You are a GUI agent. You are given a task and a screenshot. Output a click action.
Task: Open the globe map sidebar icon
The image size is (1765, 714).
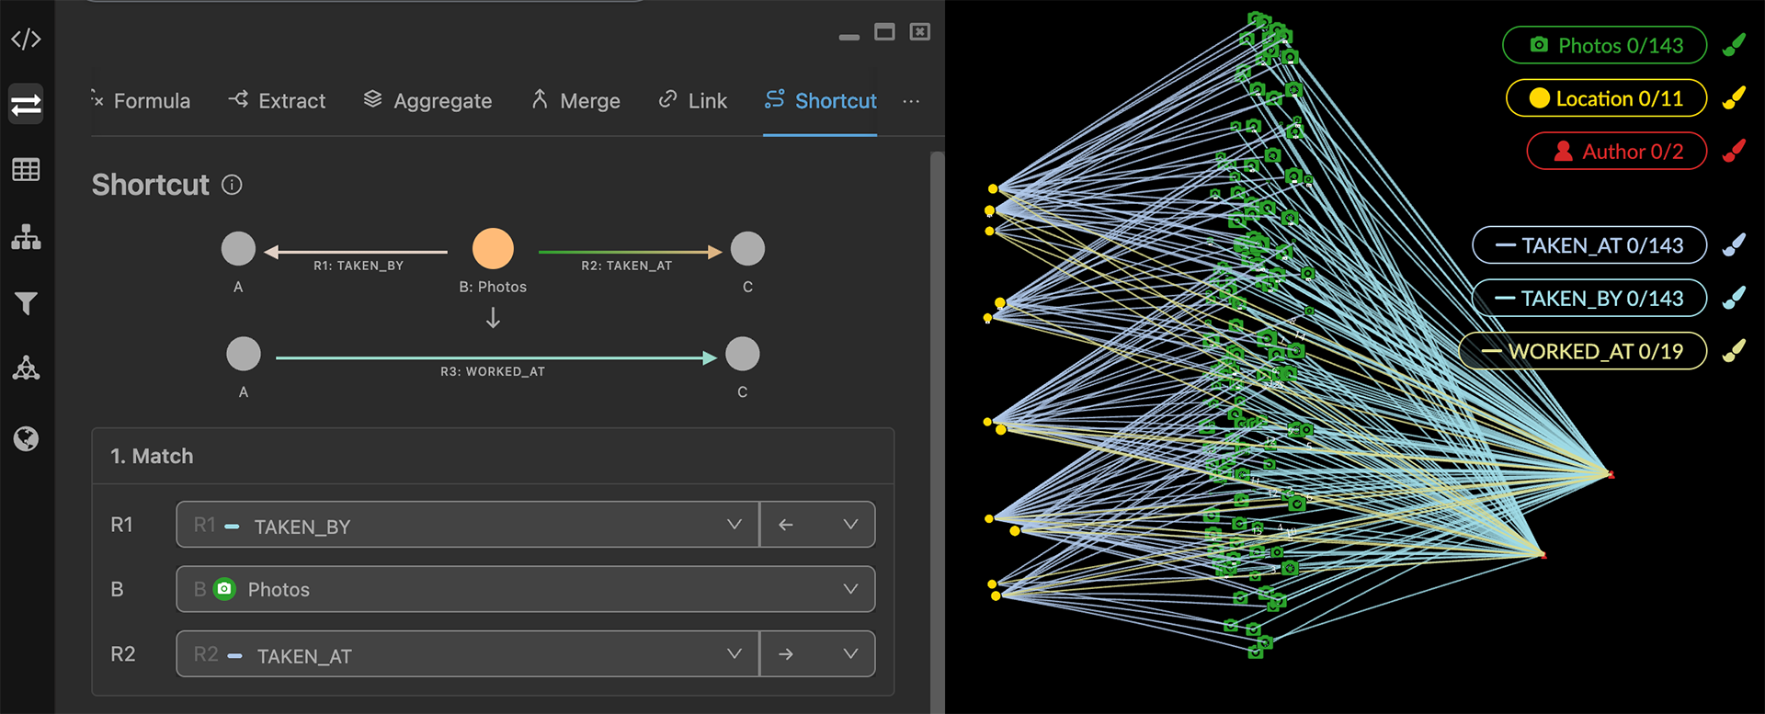[26, 439]
